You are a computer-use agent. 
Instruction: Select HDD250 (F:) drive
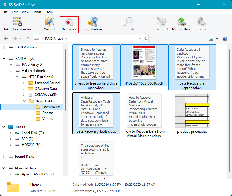point(31,145)
